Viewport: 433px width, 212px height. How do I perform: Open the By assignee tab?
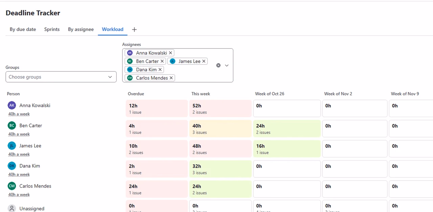point(81,29)
